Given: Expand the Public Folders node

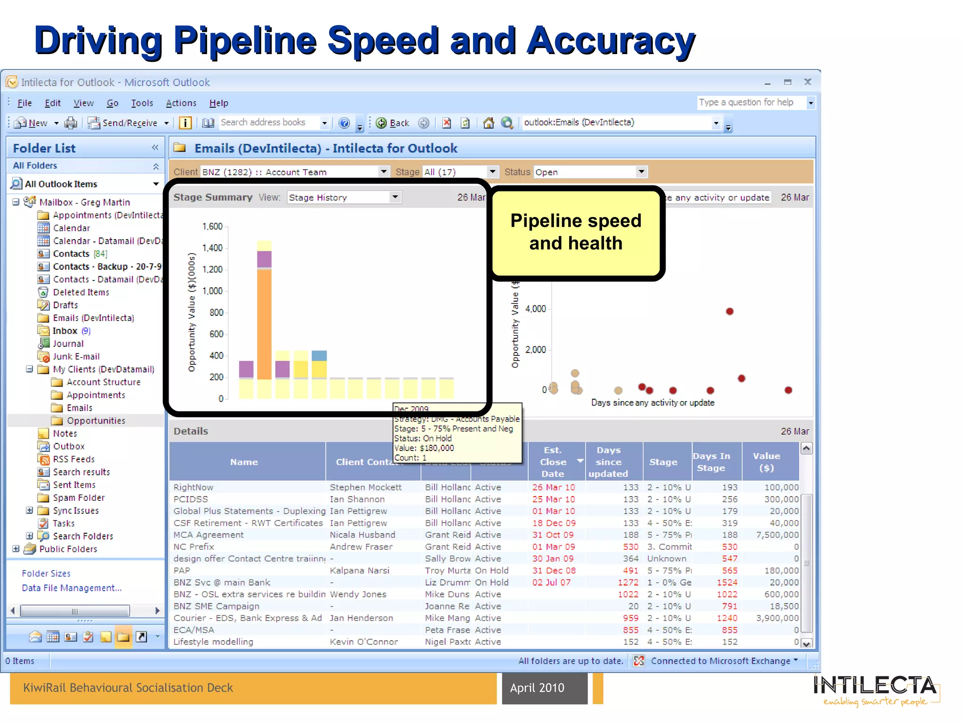Looking at the screenshot, I should (x=16, y=549).
